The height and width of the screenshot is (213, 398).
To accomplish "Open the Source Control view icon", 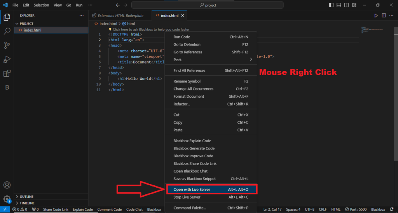I will pyautogui.click(x=7, y=45).
